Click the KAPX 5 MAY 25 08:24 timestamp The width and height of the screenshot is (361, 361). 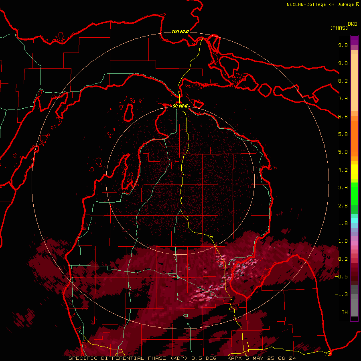tap(262, 358)
